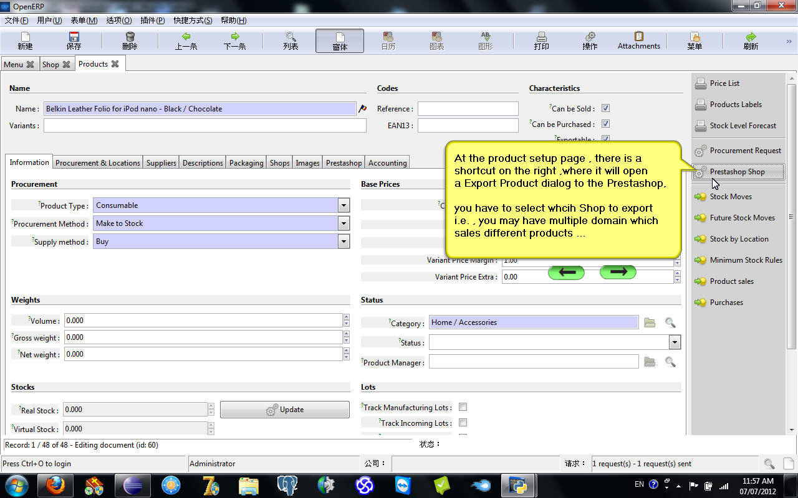Click the status bar magnifier icon
This screenshot has height=498, width=798.
(769, 464)
